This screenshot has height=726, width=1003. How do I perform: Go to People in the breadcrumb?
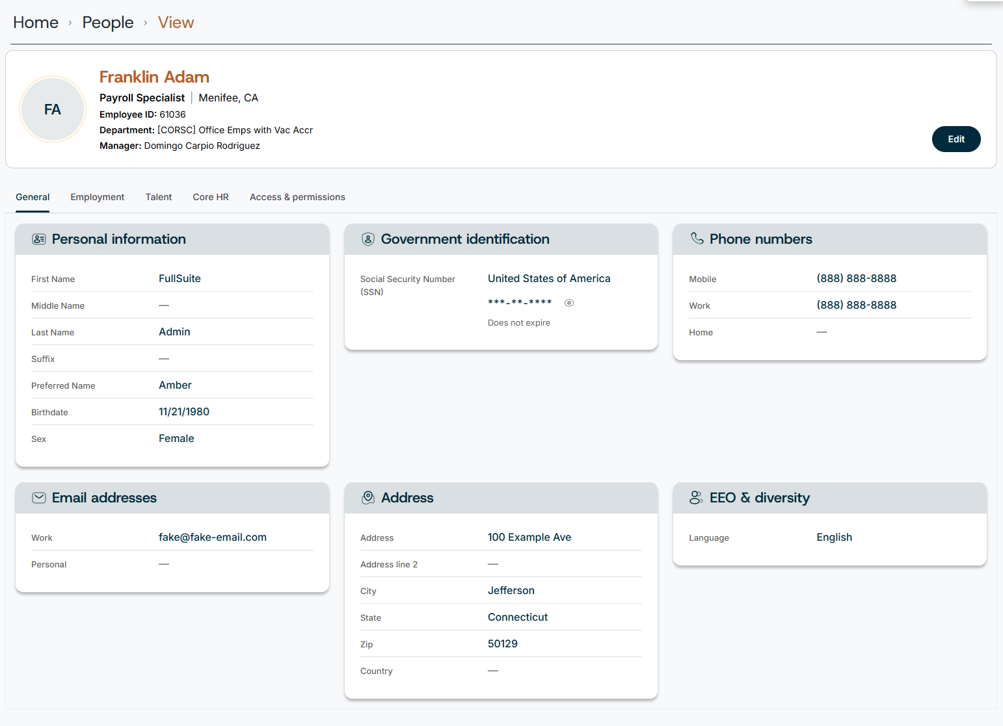tap(108, 23)
